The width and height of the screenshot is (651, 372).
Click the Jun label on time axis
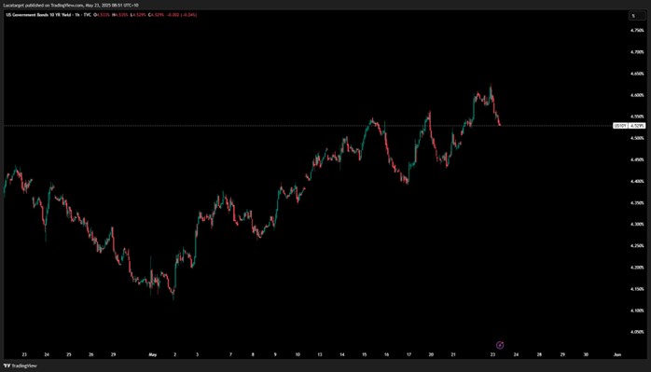pos(616,355)
